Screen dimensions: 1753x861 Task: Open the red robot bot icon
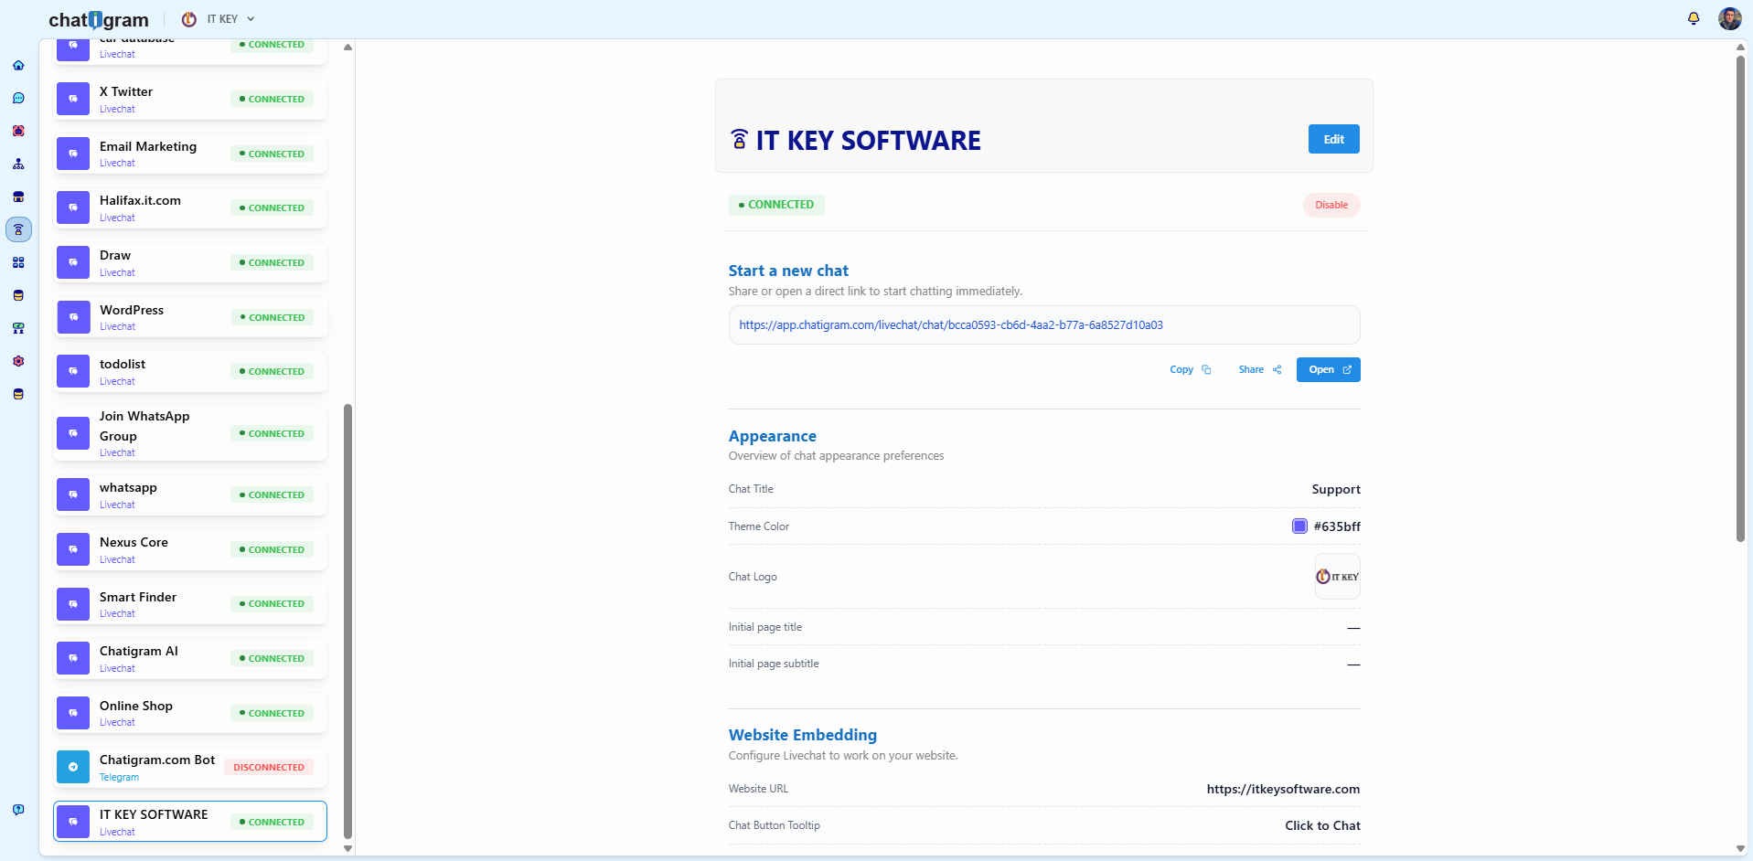(18, 132)
